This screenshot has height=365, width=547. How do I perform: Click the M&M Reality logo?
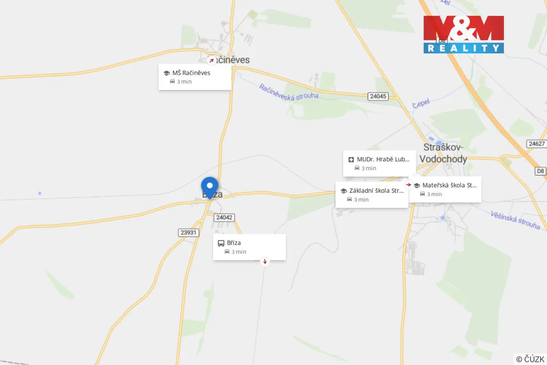[x=464, y=34]
